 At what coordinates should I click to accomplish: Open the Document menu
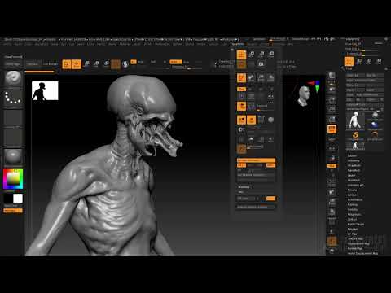[42, 44]
